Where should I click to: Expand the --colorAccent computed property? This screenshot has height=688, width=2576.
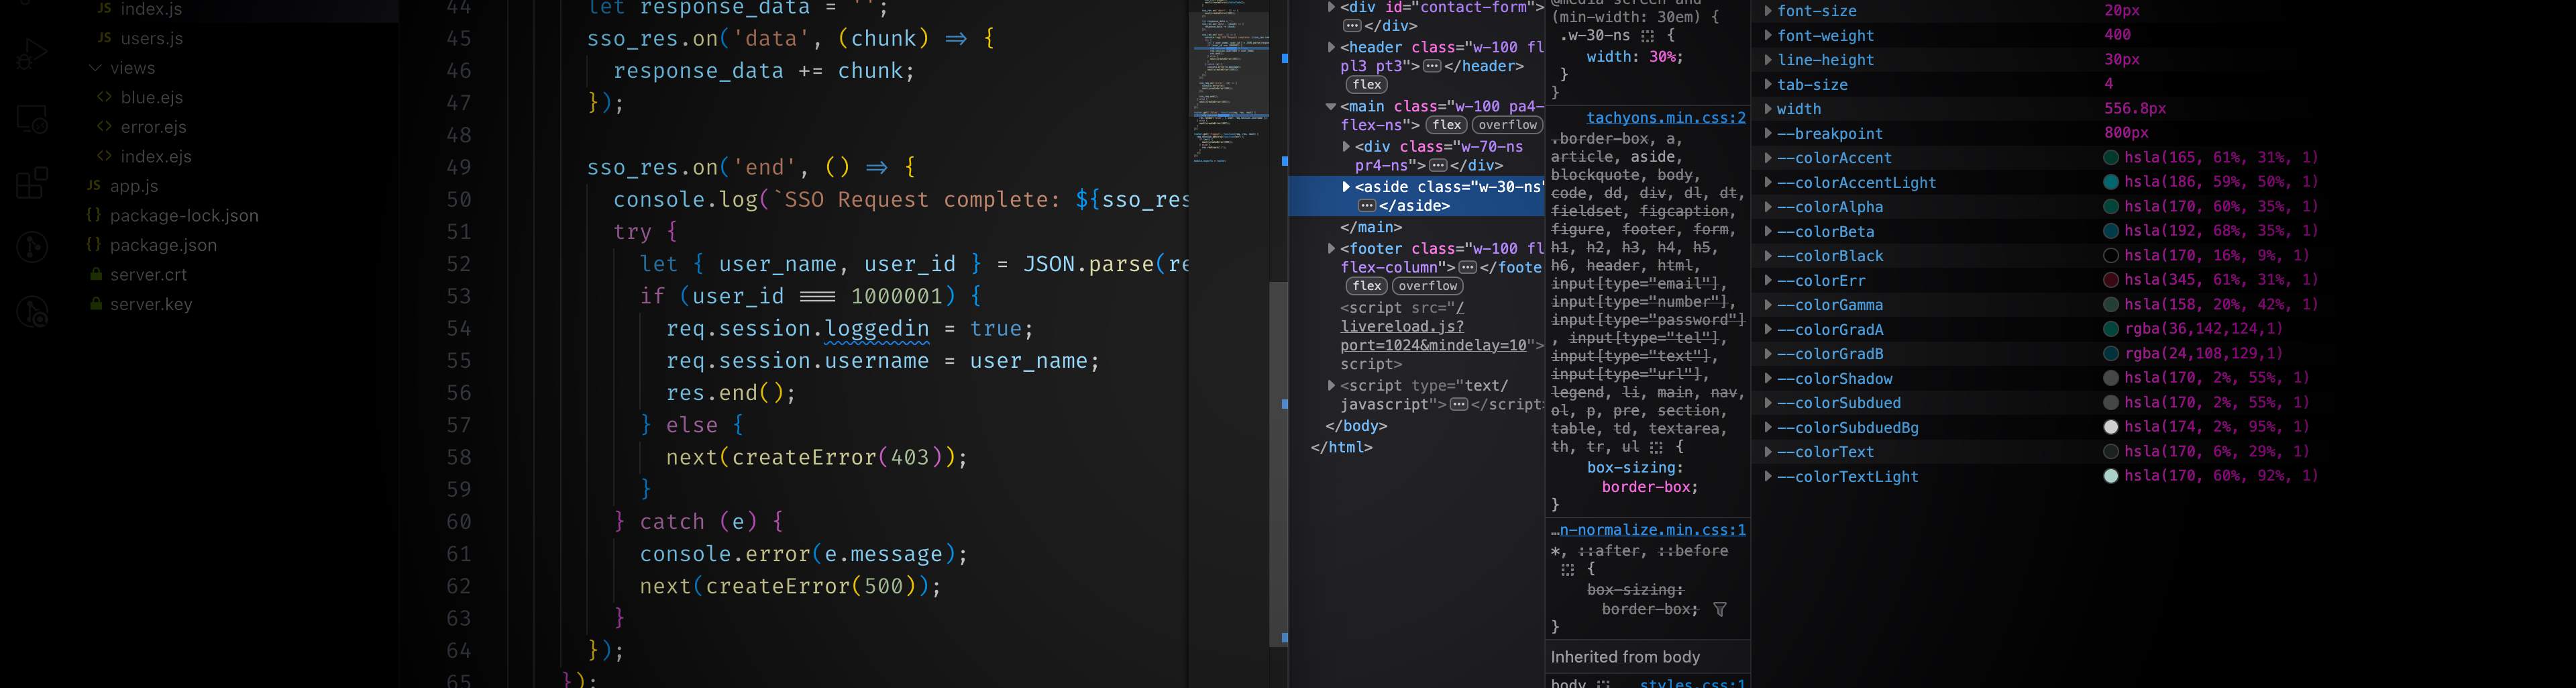pos(1768,158)
